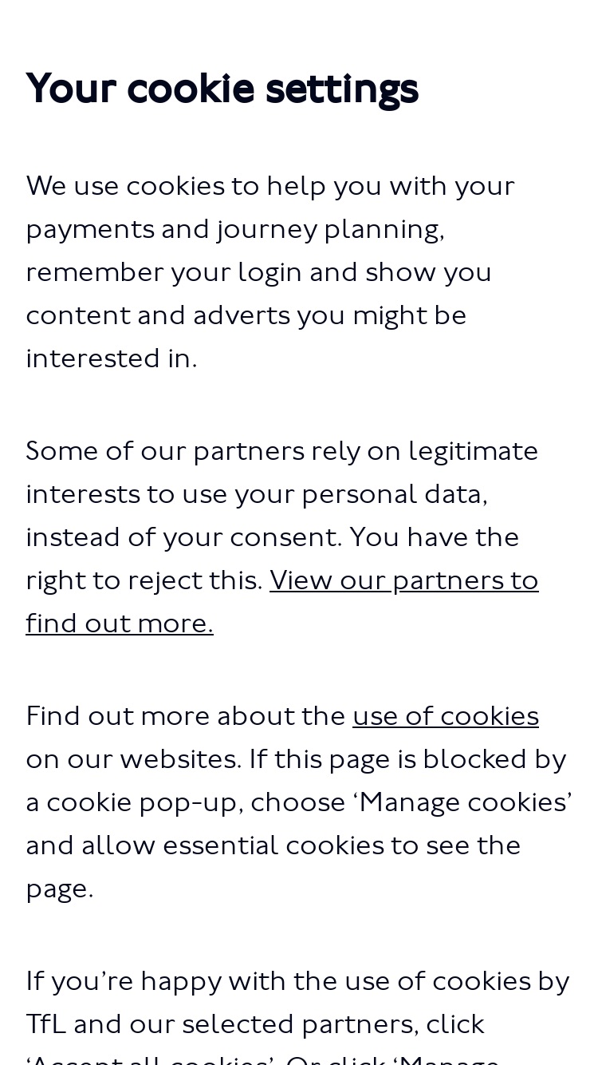The height and width of the screenshot is (1065, 598).
Task: Click the word 'TfL' in the last paragraph
Action: (46, 1023)
